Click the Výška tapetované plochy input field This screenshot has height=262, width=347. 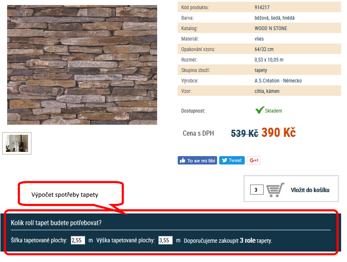point(165,240)
